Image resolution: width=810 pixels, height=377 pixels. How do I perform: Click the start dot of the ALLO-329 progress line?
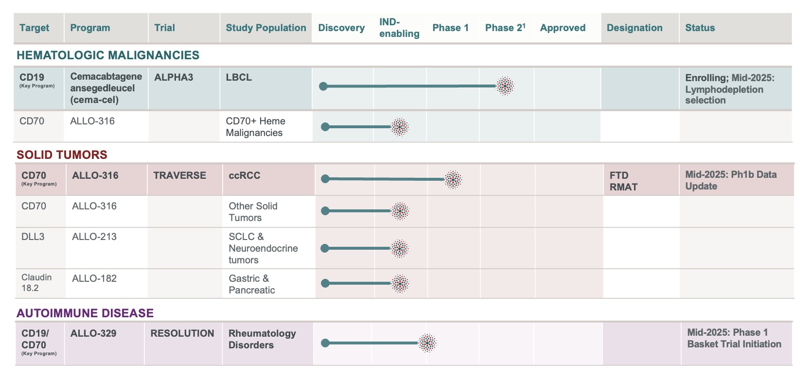pyautogui.click(x=325, y=343)
